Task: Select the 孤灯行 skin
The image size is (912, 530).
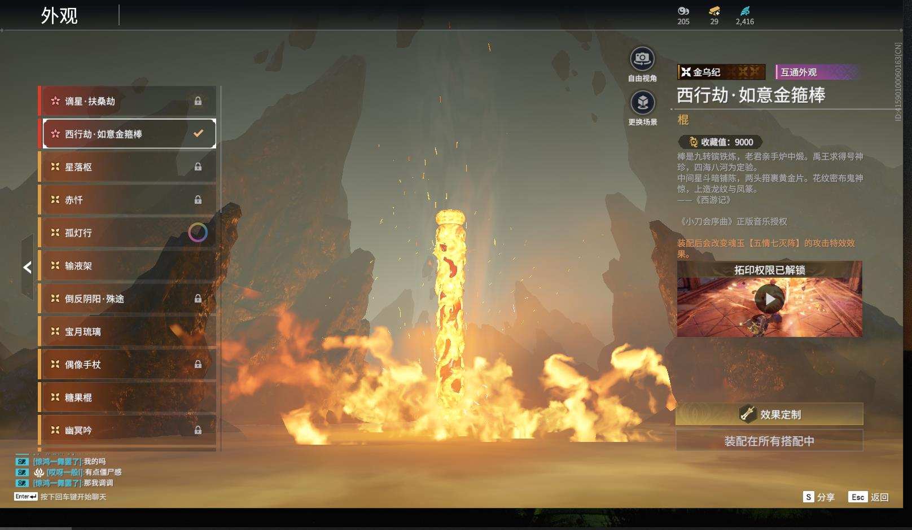Action: coord(127,233)
